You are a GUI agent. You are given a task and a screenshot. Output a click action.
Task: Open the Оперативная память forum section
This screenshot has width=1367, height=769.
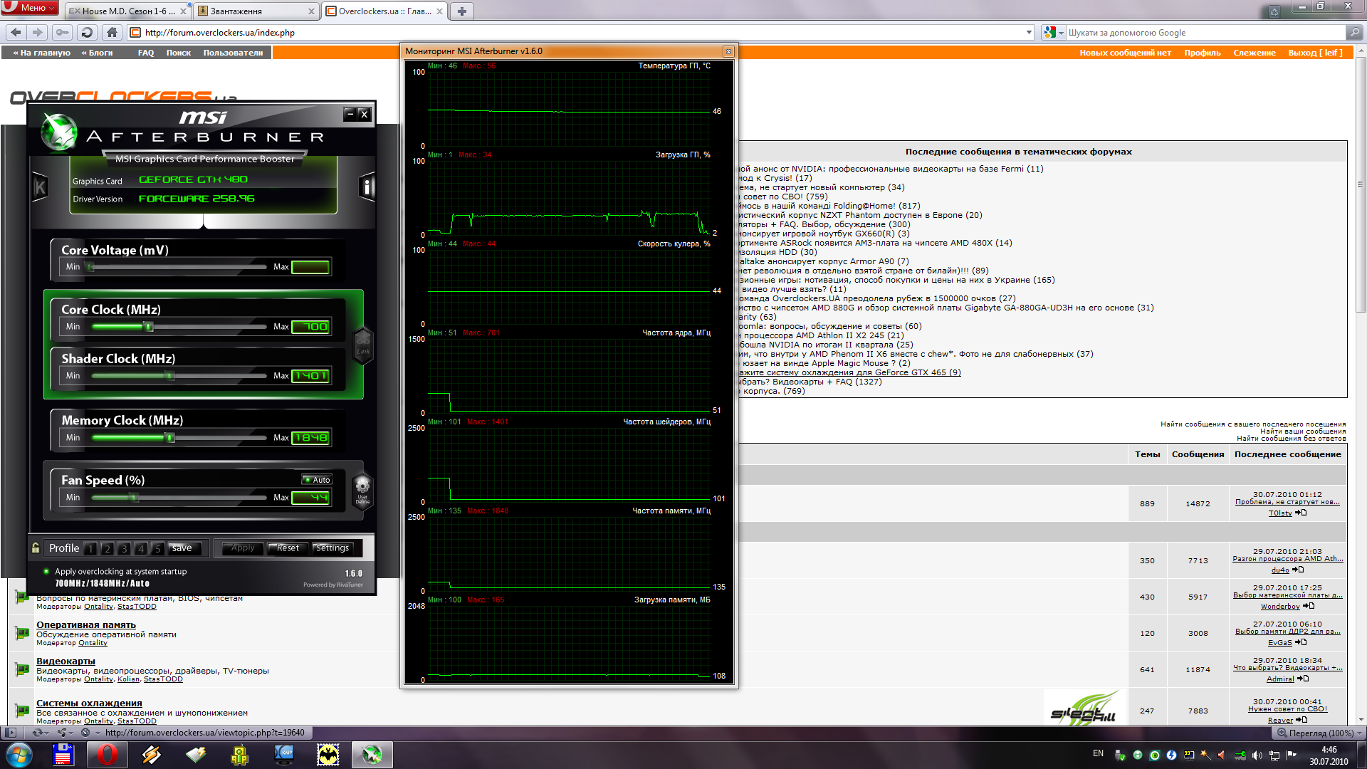(86, 624)
